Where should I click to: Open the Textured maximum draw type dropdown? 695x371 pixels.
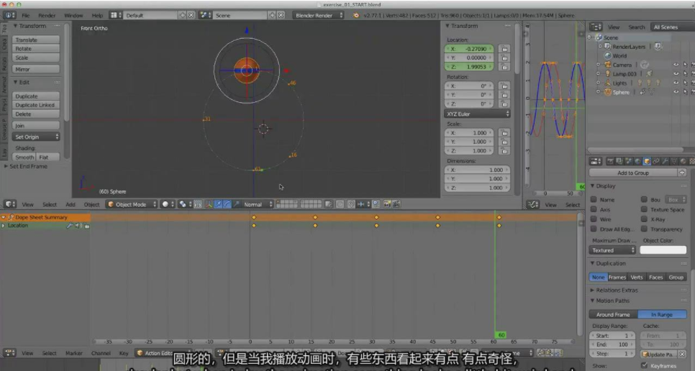612,251
